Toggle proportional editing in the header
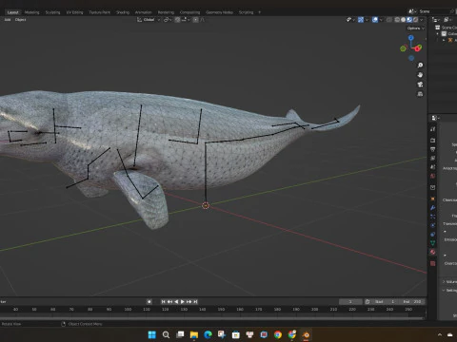 pyautogui.click(x=196, y=20)
